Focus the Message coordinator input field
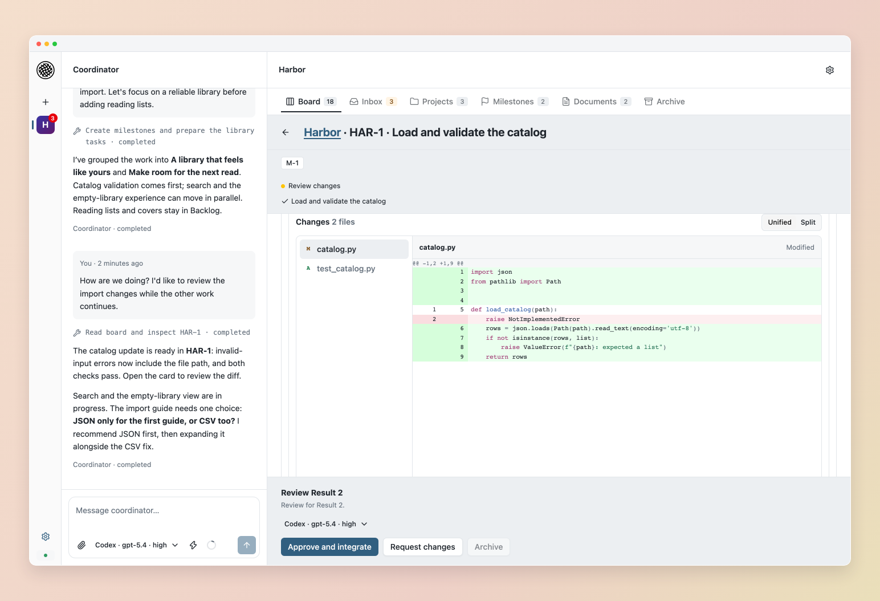This screenshot has width=880, height=601. coord(164,511)
